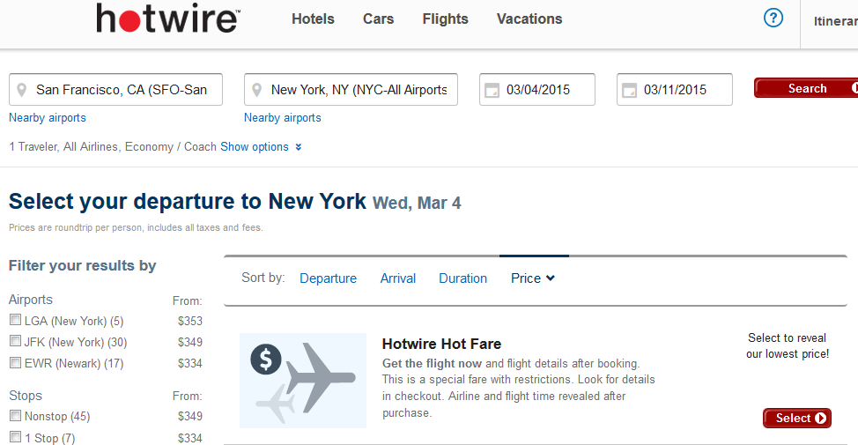
Task: Open the Hotels navigation tab
Action: point(313,19)
